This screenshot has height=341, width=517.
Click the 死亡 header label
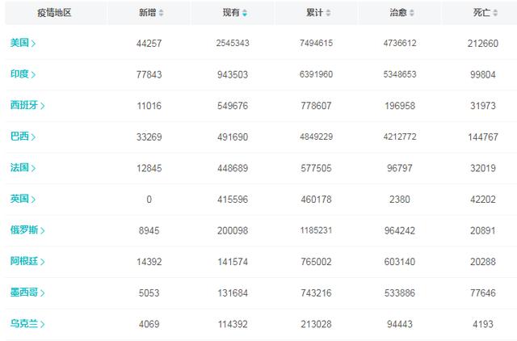click(x=481, y=13)
